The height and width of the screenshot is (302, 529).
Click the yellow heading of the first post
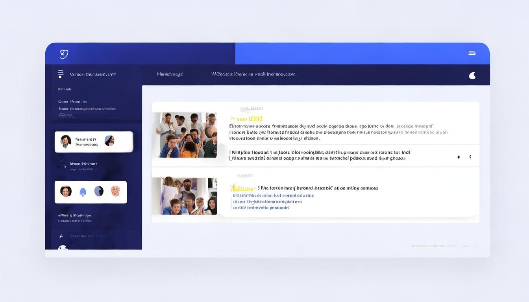click(x=247, y=119)
